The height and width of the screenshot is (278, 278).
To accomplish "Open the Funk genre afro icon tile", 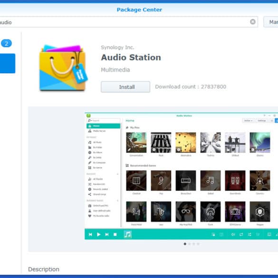I will (211, 211).
